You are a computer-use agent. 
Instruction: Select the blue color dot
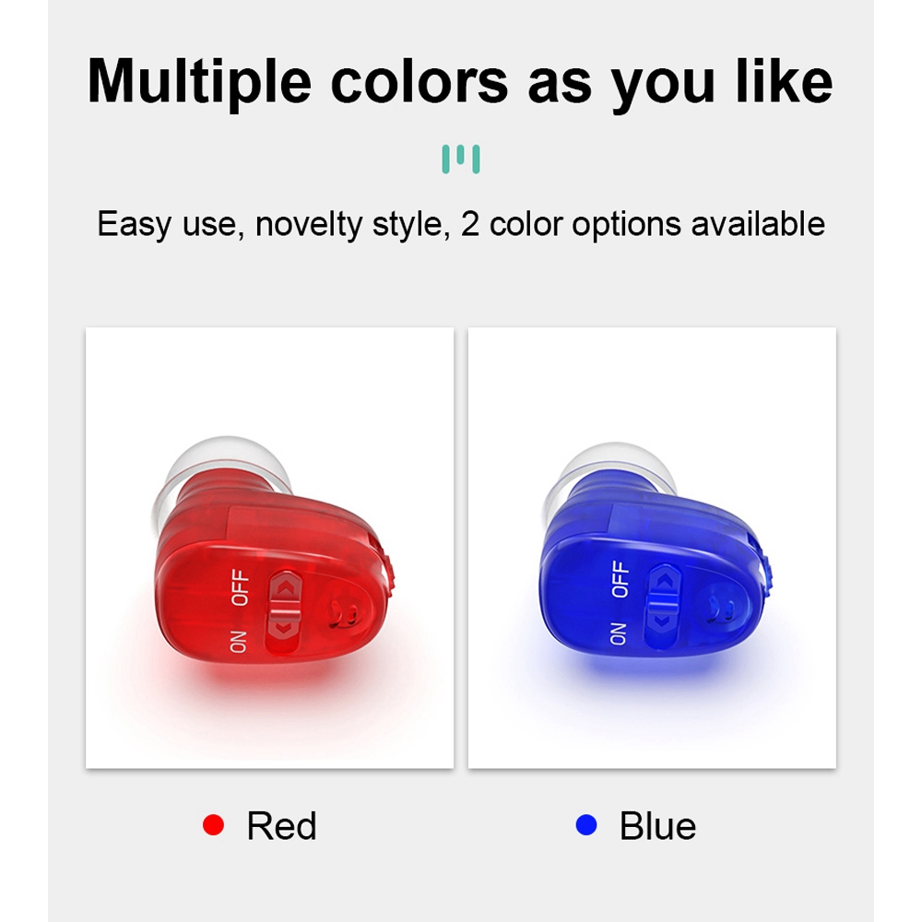tap(586, 825)
